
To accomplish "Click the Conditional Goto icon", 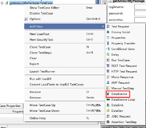I will 108,49.
